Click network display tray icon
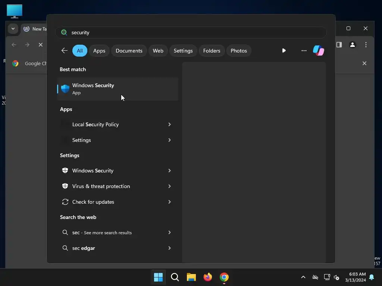Screen dimensions: 382x286 [x=327, y=277]
